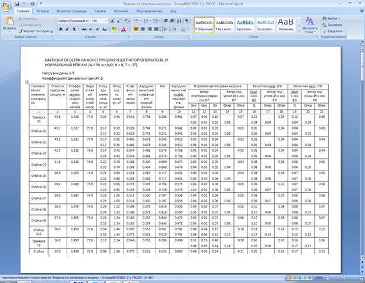
Task: Click the zoom slider handle
Action: (x=344, y=278)
